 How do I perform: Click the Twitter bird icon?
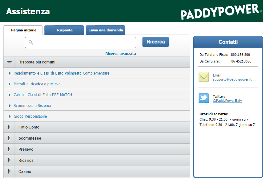[x=204, y=98]
